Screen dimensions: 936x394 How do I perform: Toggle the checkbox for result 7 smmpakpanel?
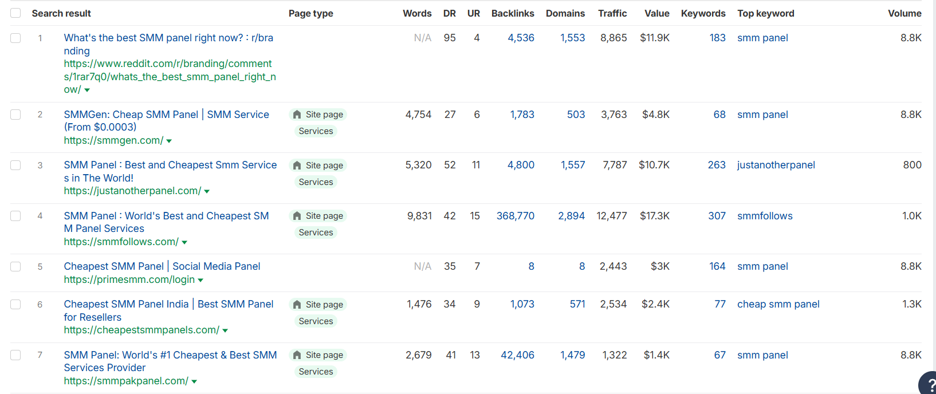coord(15,355)
